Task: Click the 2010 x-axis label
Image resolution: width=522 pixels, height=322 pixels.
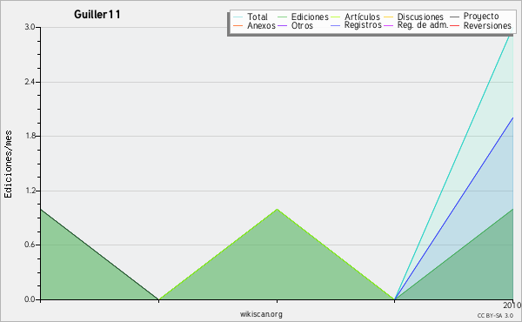Action: [x=512, y=305]
